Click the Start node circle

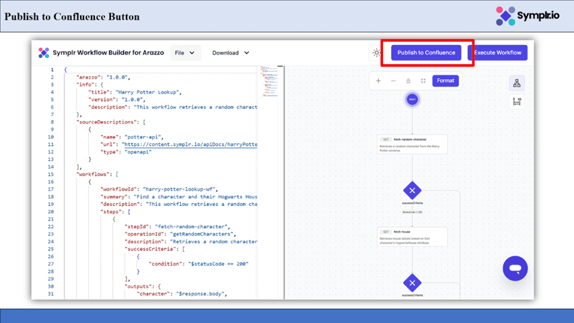[412, 100]
